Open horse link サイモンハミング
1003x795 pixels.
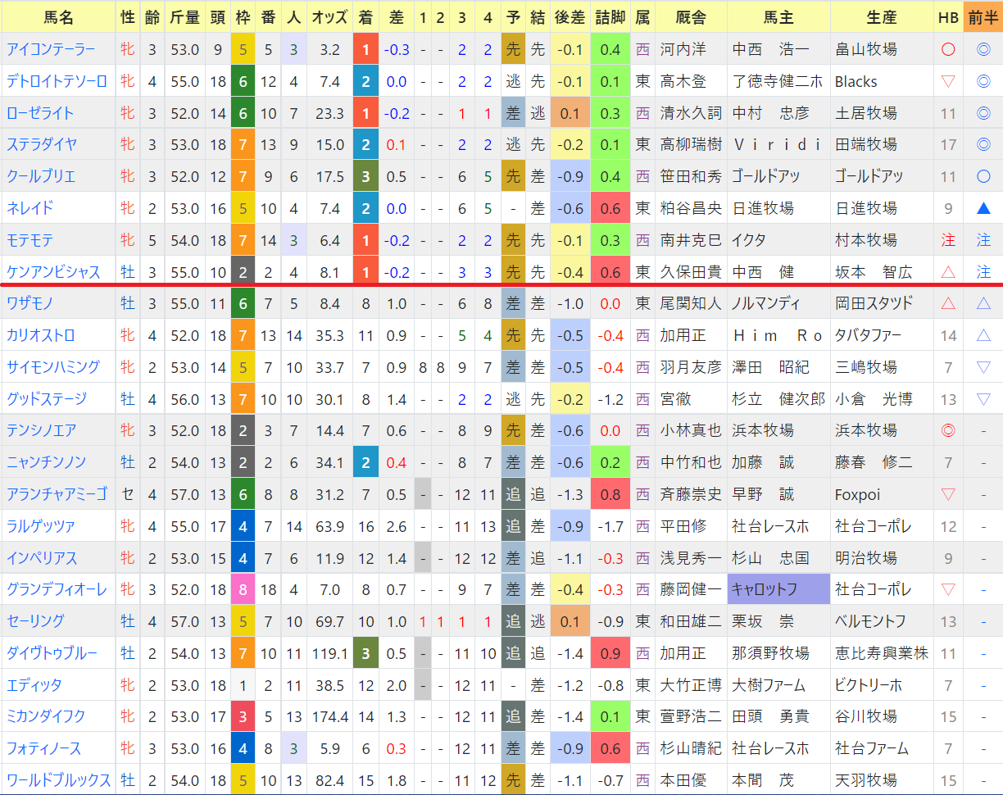[53, 367]
